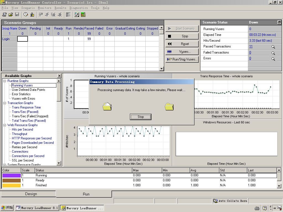Open the Scenario menu
Image resolution: width=283 pixels, height=212 pixels.
pyautogui.click(x=28, y=8)
